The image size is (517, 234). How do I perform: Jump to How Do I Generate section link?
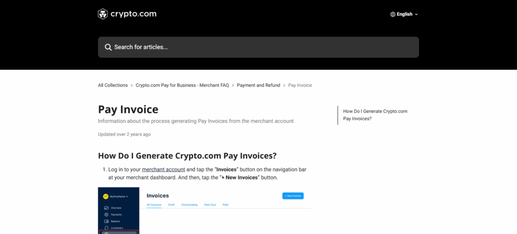click(x=375, y=115)
